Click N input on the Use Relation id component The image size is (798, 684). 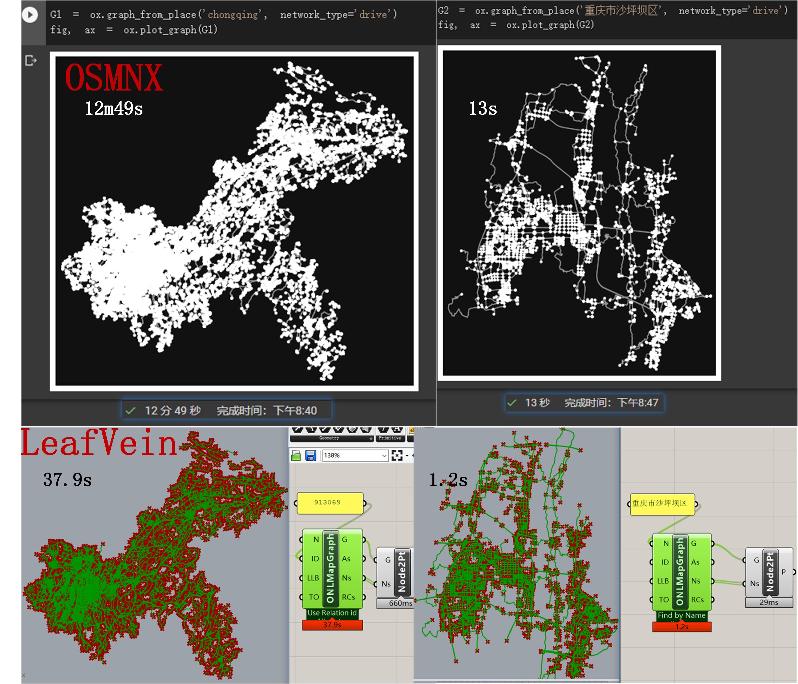316,540
